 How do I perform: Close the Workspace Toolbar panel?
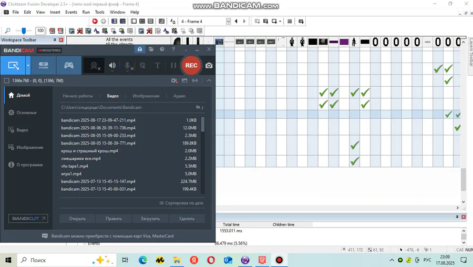(61, 40)
